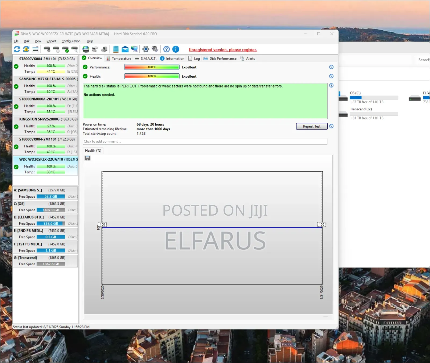The height and width of the screenshot is (363, 430).
Task: Click the notepad report toolbar icon
Action: (x=116, y=49)
